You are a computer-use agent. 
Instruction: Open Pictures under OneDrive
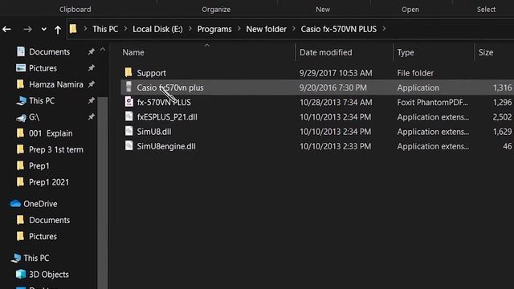pos(43,237)
